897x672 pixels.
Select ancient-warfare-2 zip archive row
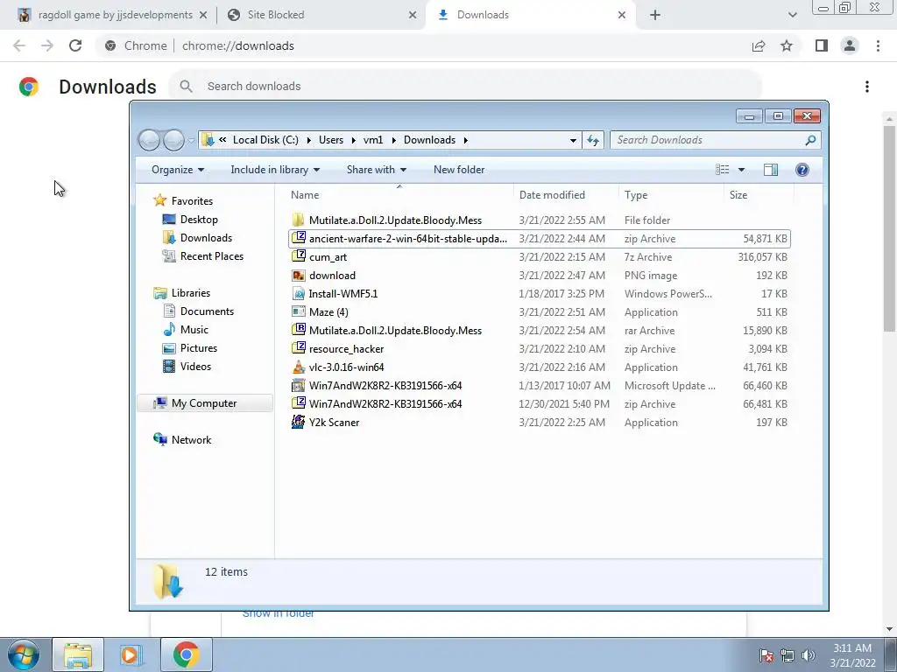540,239
